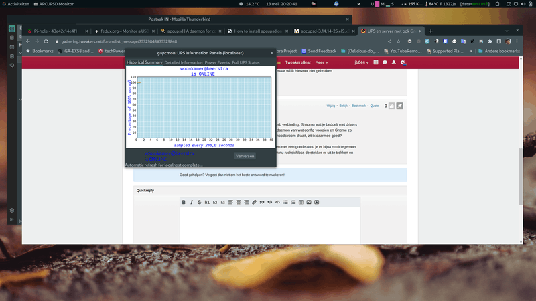
Task: Show hidden bookmarks overflow chevron
Action: [472, 52]
